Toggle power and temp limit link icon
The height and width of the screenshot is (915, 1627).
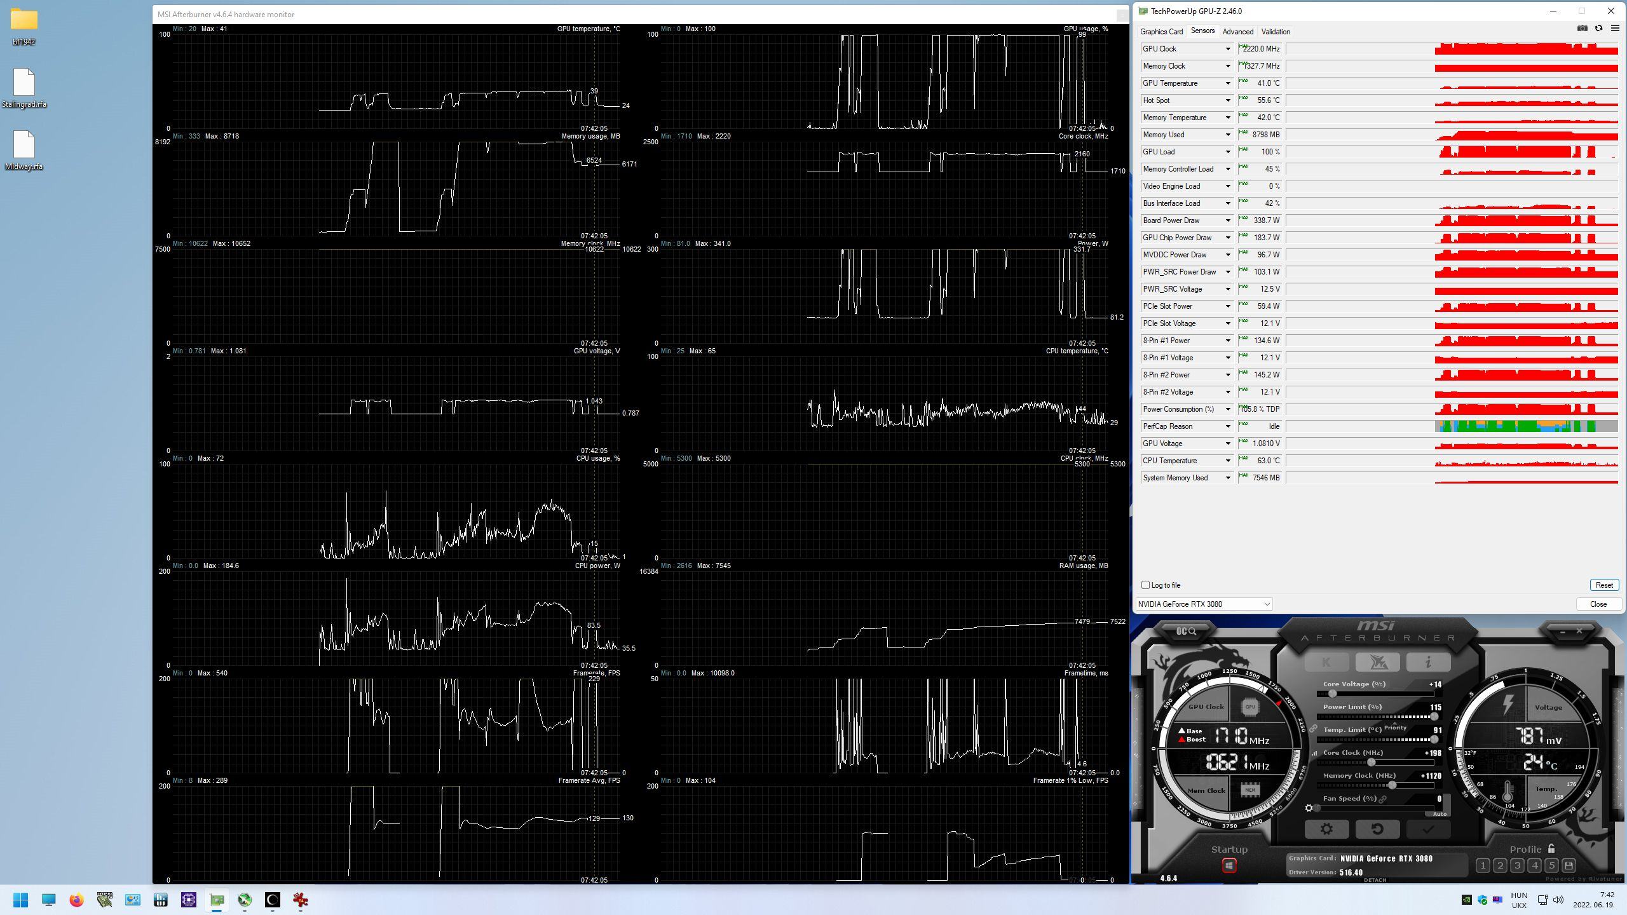coord(1313,728)
